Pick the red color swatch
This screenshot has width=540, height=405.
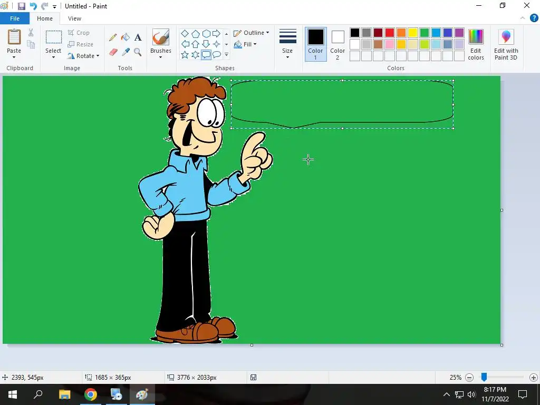pyautogui.click(x=390, y=33)
